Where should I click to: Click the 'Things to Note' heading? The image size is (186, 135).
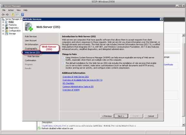[x=69, y=54]
